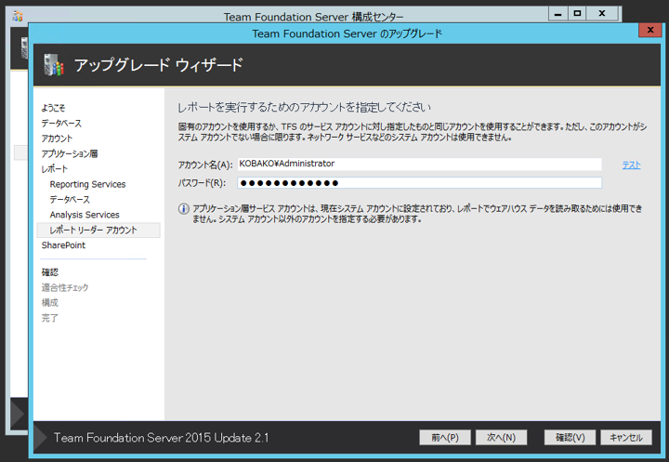
Task: Open the 確認 step in the sidebar
Action: point(50,272)
